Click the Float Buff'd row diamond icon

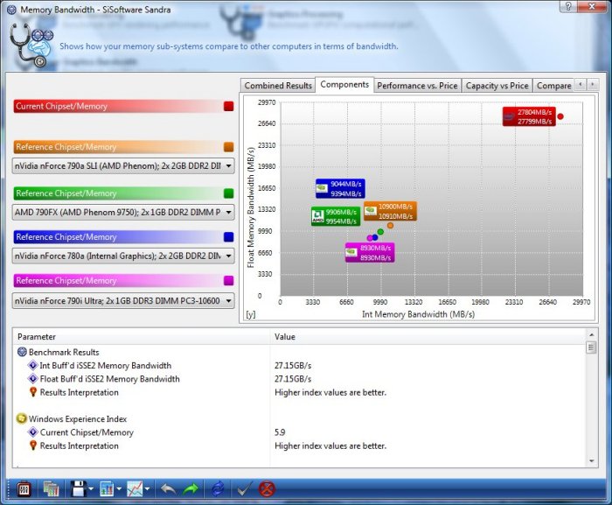point(33,379)
